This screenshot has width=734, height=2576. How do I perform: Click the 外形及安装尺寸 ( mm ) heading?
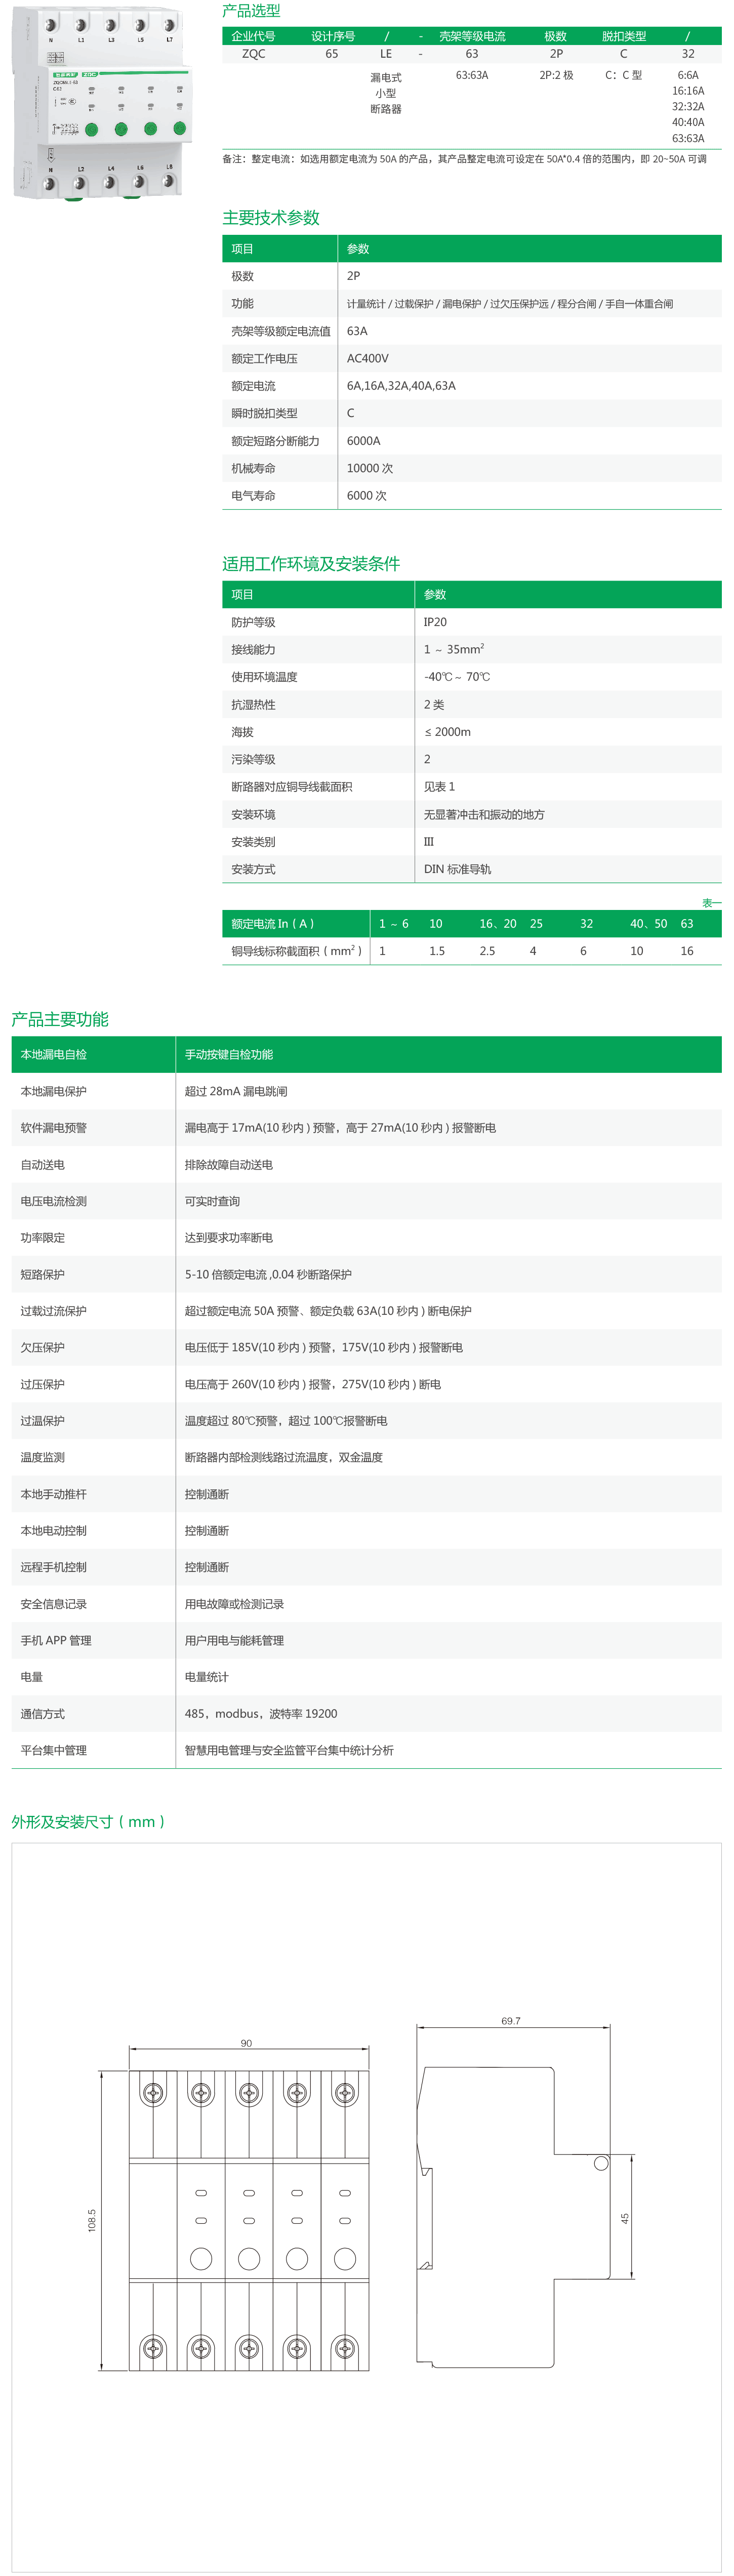click(x=88, y=1821)
